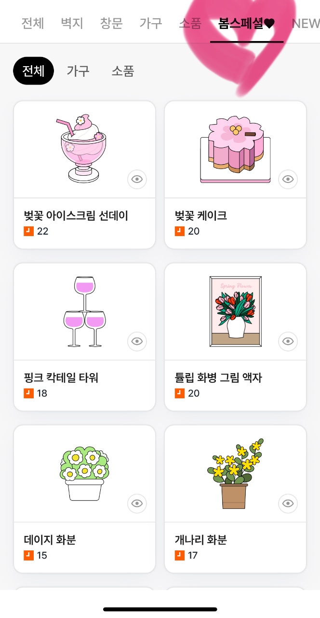Preview the 벚꽃 아이스크림 선데이 eye icon
The width and height of the screenshot is (320, 618).
[x=137, y=180]
